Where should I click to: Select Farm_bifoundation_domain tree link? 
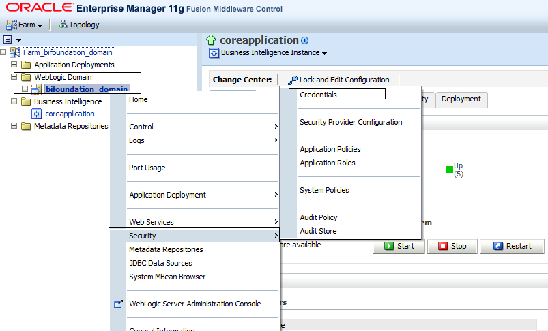pyautogui.click(x=68, y=52)
